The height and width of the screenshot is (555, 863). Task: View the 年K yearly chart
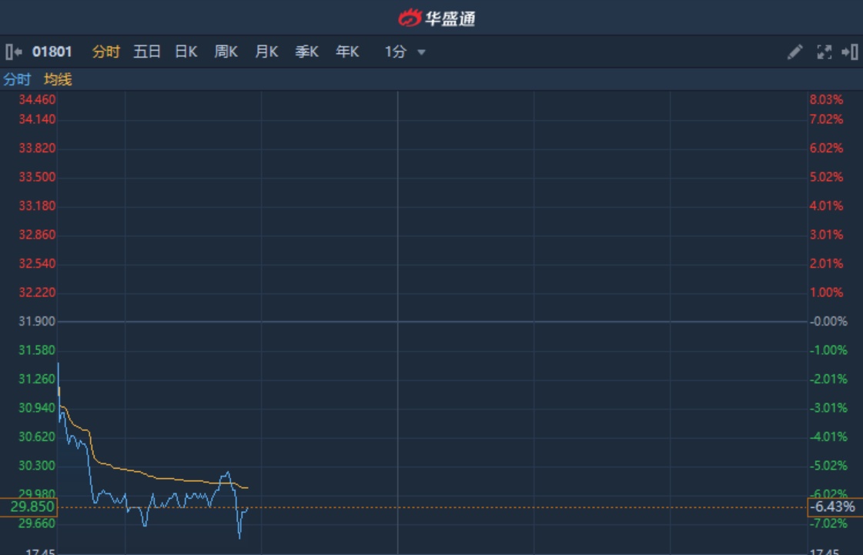point(347,52)
